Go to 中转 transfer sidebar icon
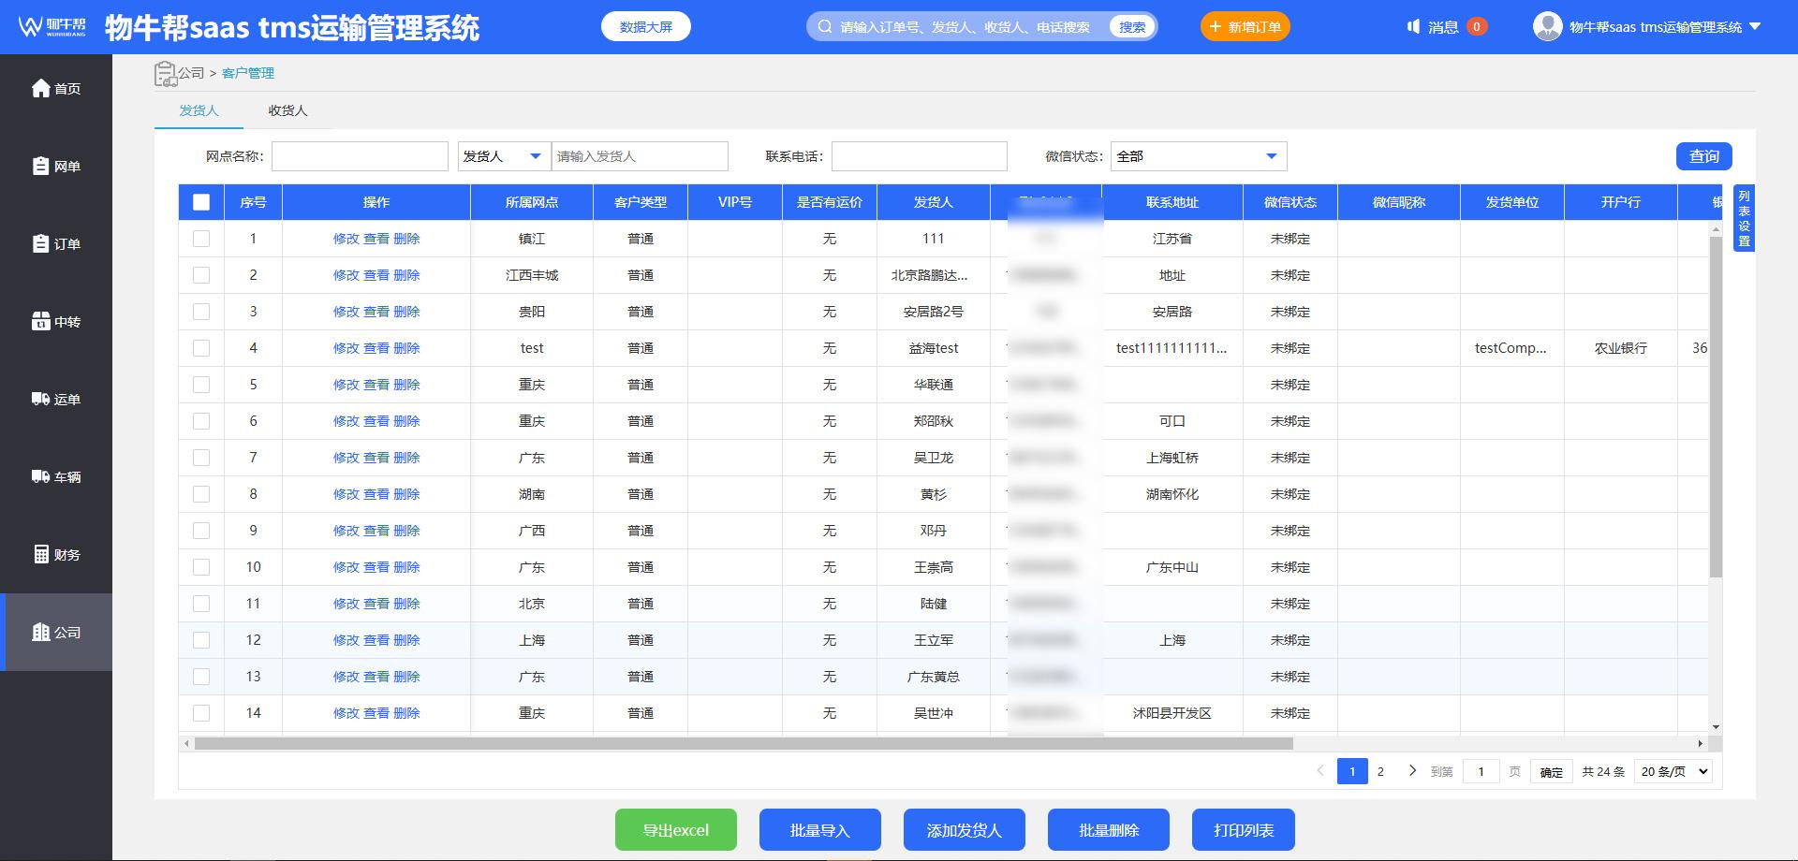The image size is (1798, 861). (x=41, y=321)
